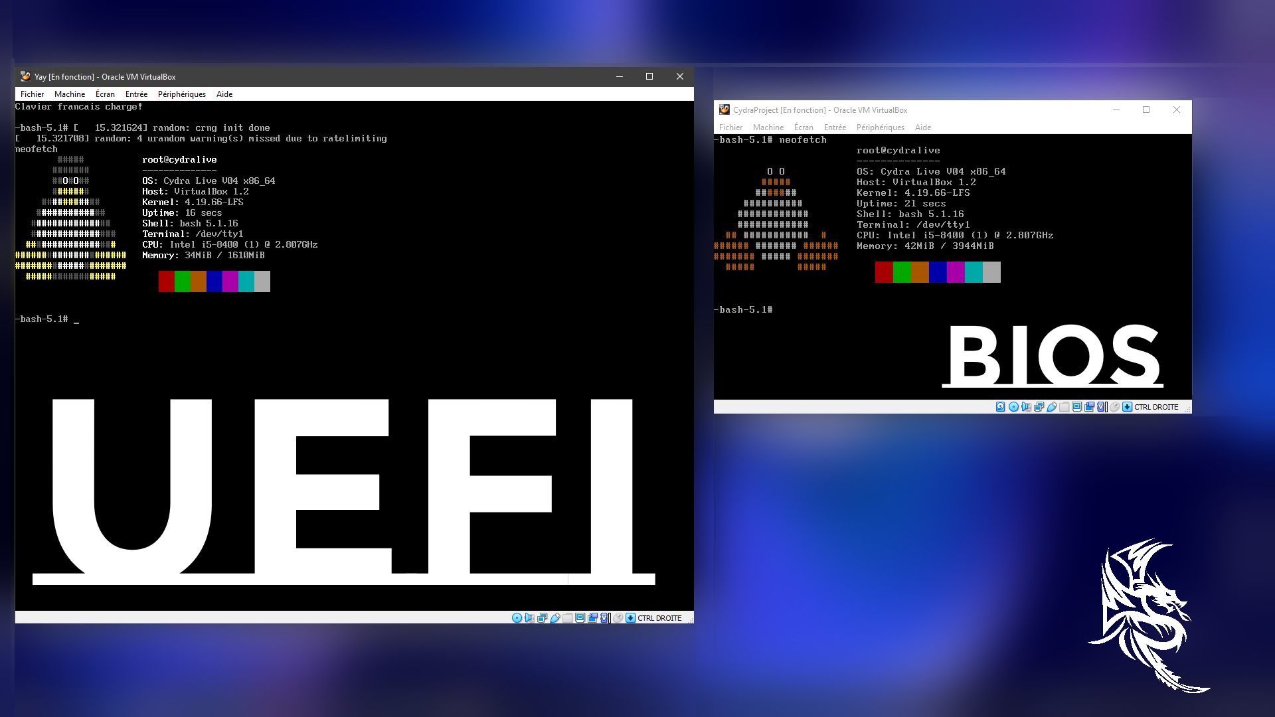Click optical disk icon in Yay window status bar
The width and height of the screenshot is (1275, 717).
pyautogui.click(x=517, y=618)
